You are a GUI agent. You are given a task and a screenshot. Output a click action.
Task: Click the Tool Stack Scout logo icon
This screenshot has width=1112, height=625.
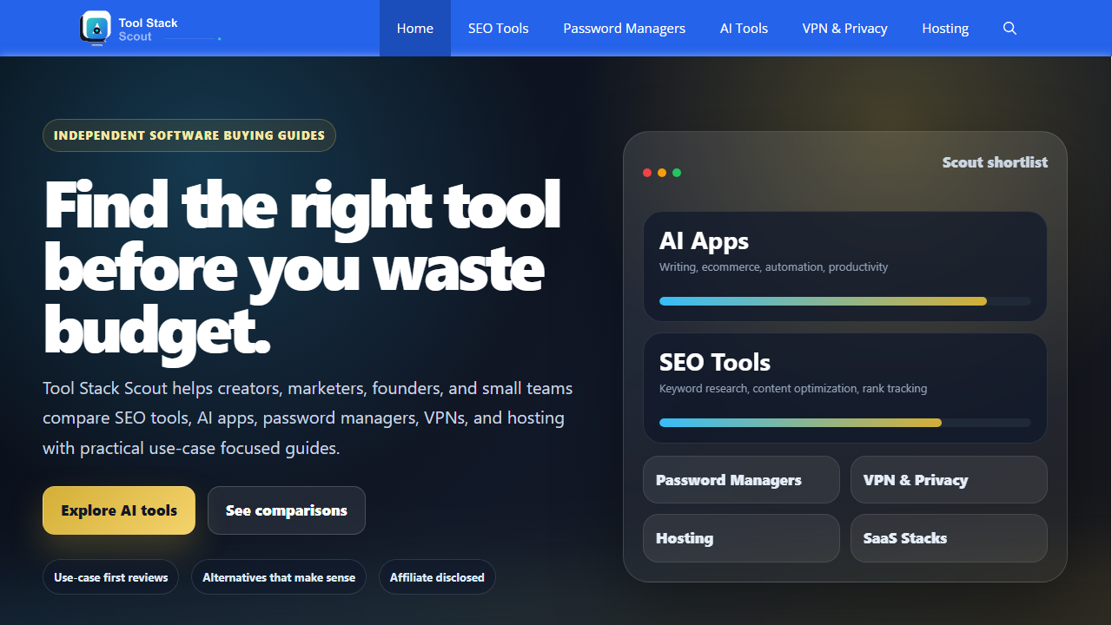[95, 28]
